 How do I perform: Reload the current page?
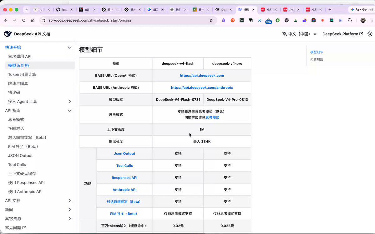point(24,20)
